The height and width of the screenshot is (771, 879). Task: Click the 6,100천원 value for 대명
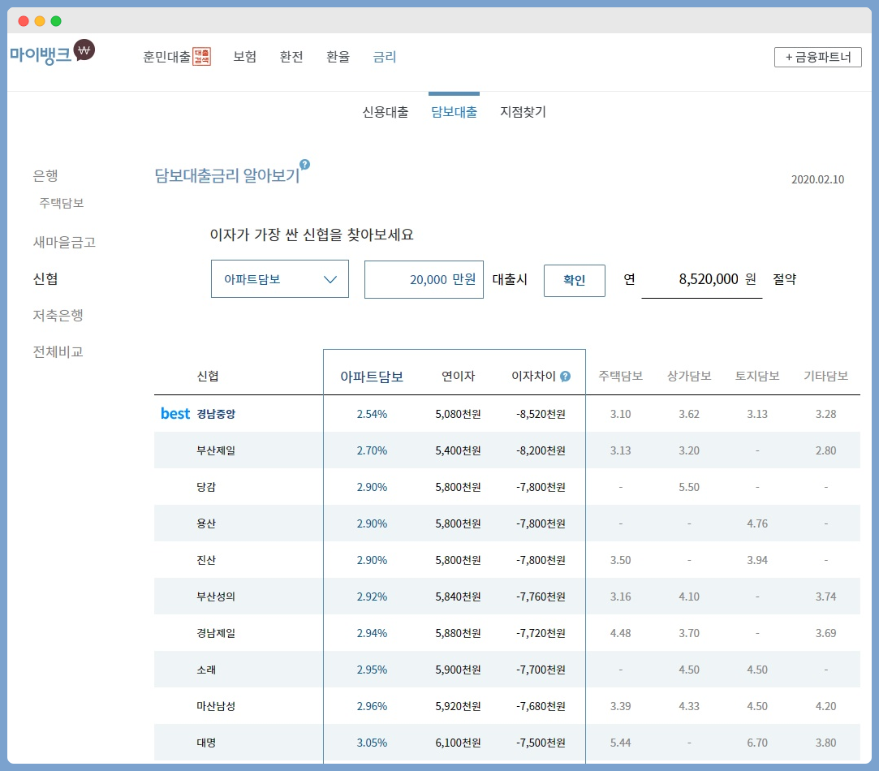458,743
